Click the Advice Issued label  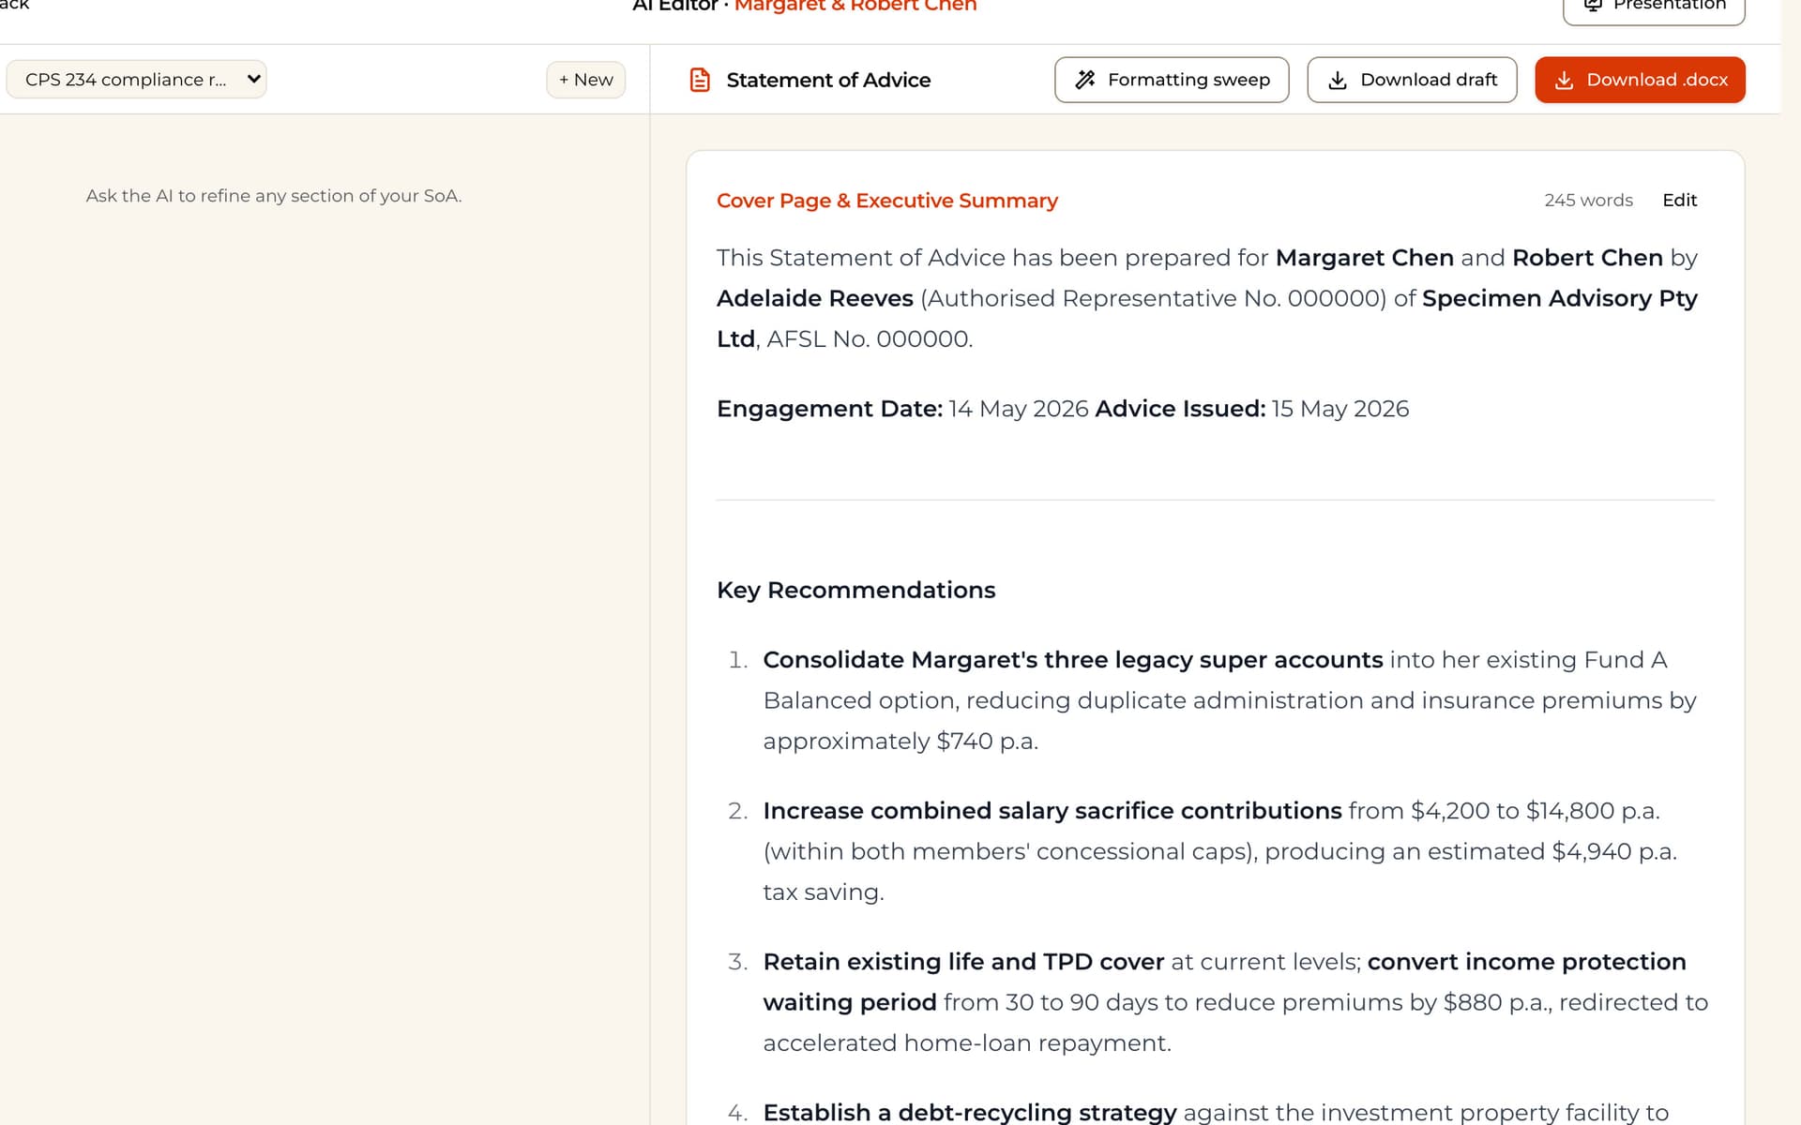(1180, 409)
